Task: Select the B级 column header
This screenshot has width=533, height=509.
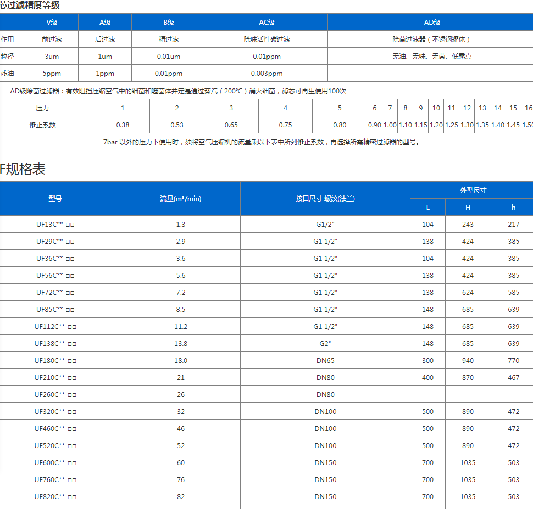Action: pos(168,22)
